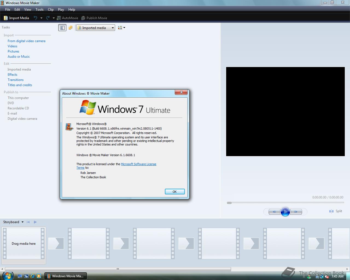The width and height of the screenshot is (350, 280).
Task: Click the Import Media toolbar button
Action: [x=16, y=18]
